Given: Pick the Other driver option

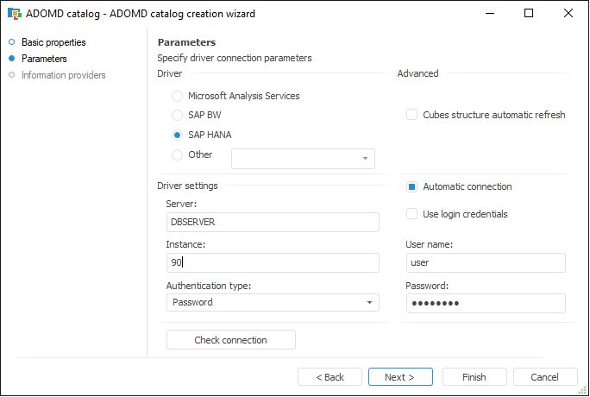Looking at the screenshot, I should (x=178, y=155).
